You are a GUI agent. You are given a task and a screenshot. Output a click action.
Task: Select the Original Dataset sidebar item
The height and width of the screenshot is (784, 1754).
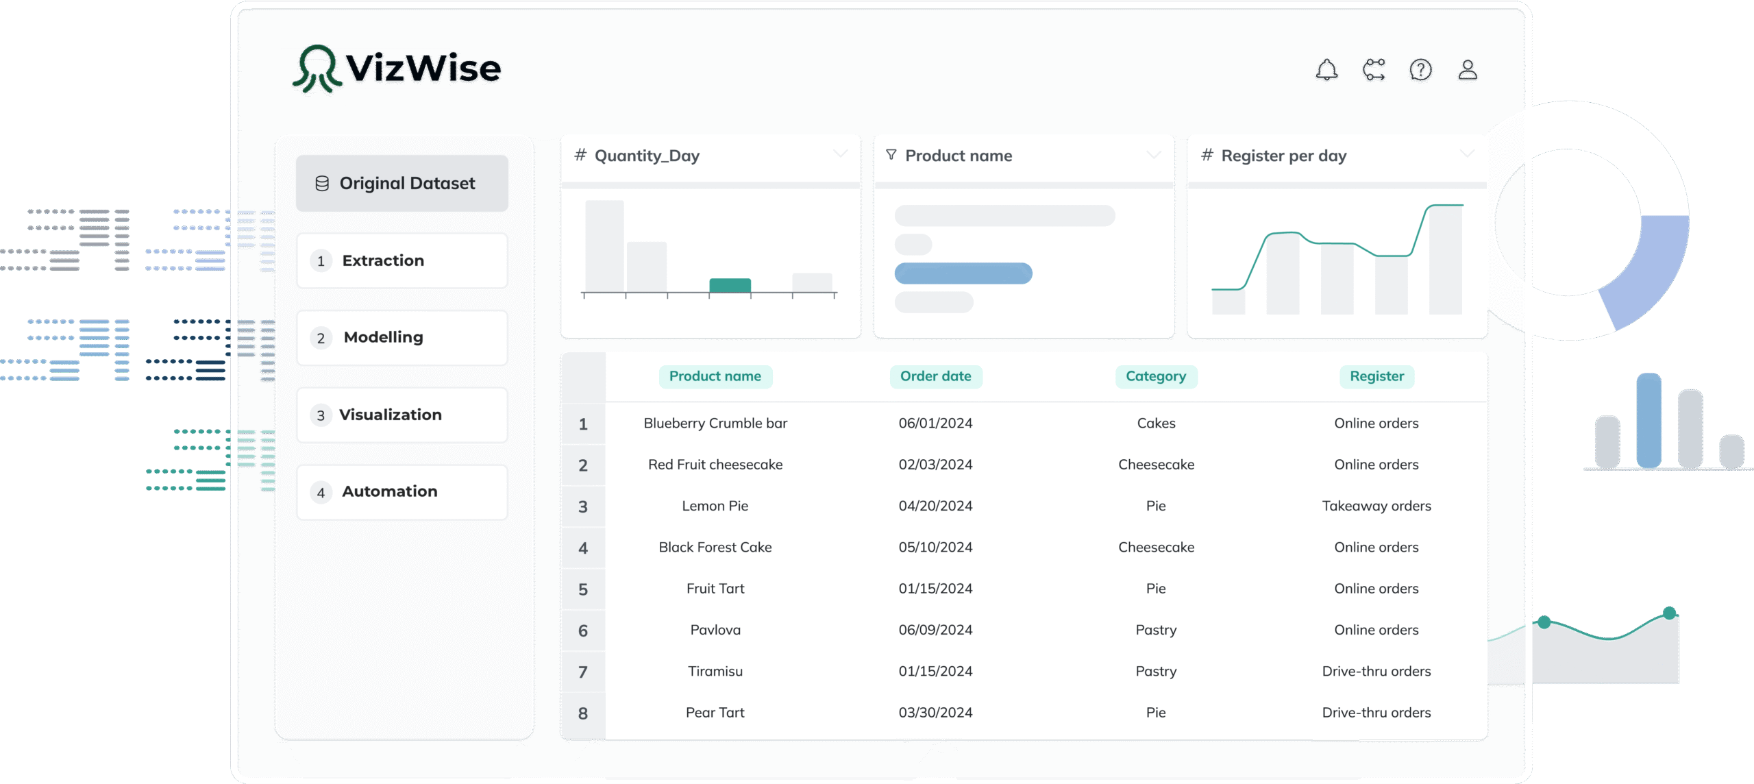(x=402, y=184)
